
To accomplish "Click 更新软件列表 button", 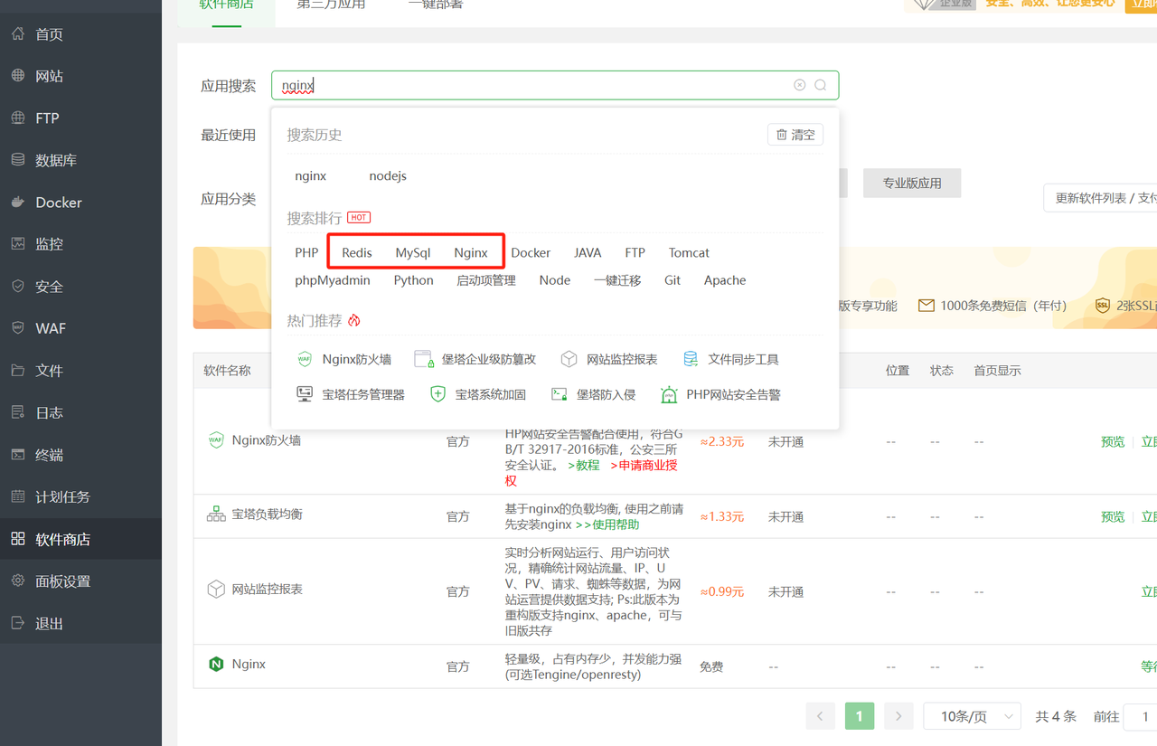I will (1100, 198).
